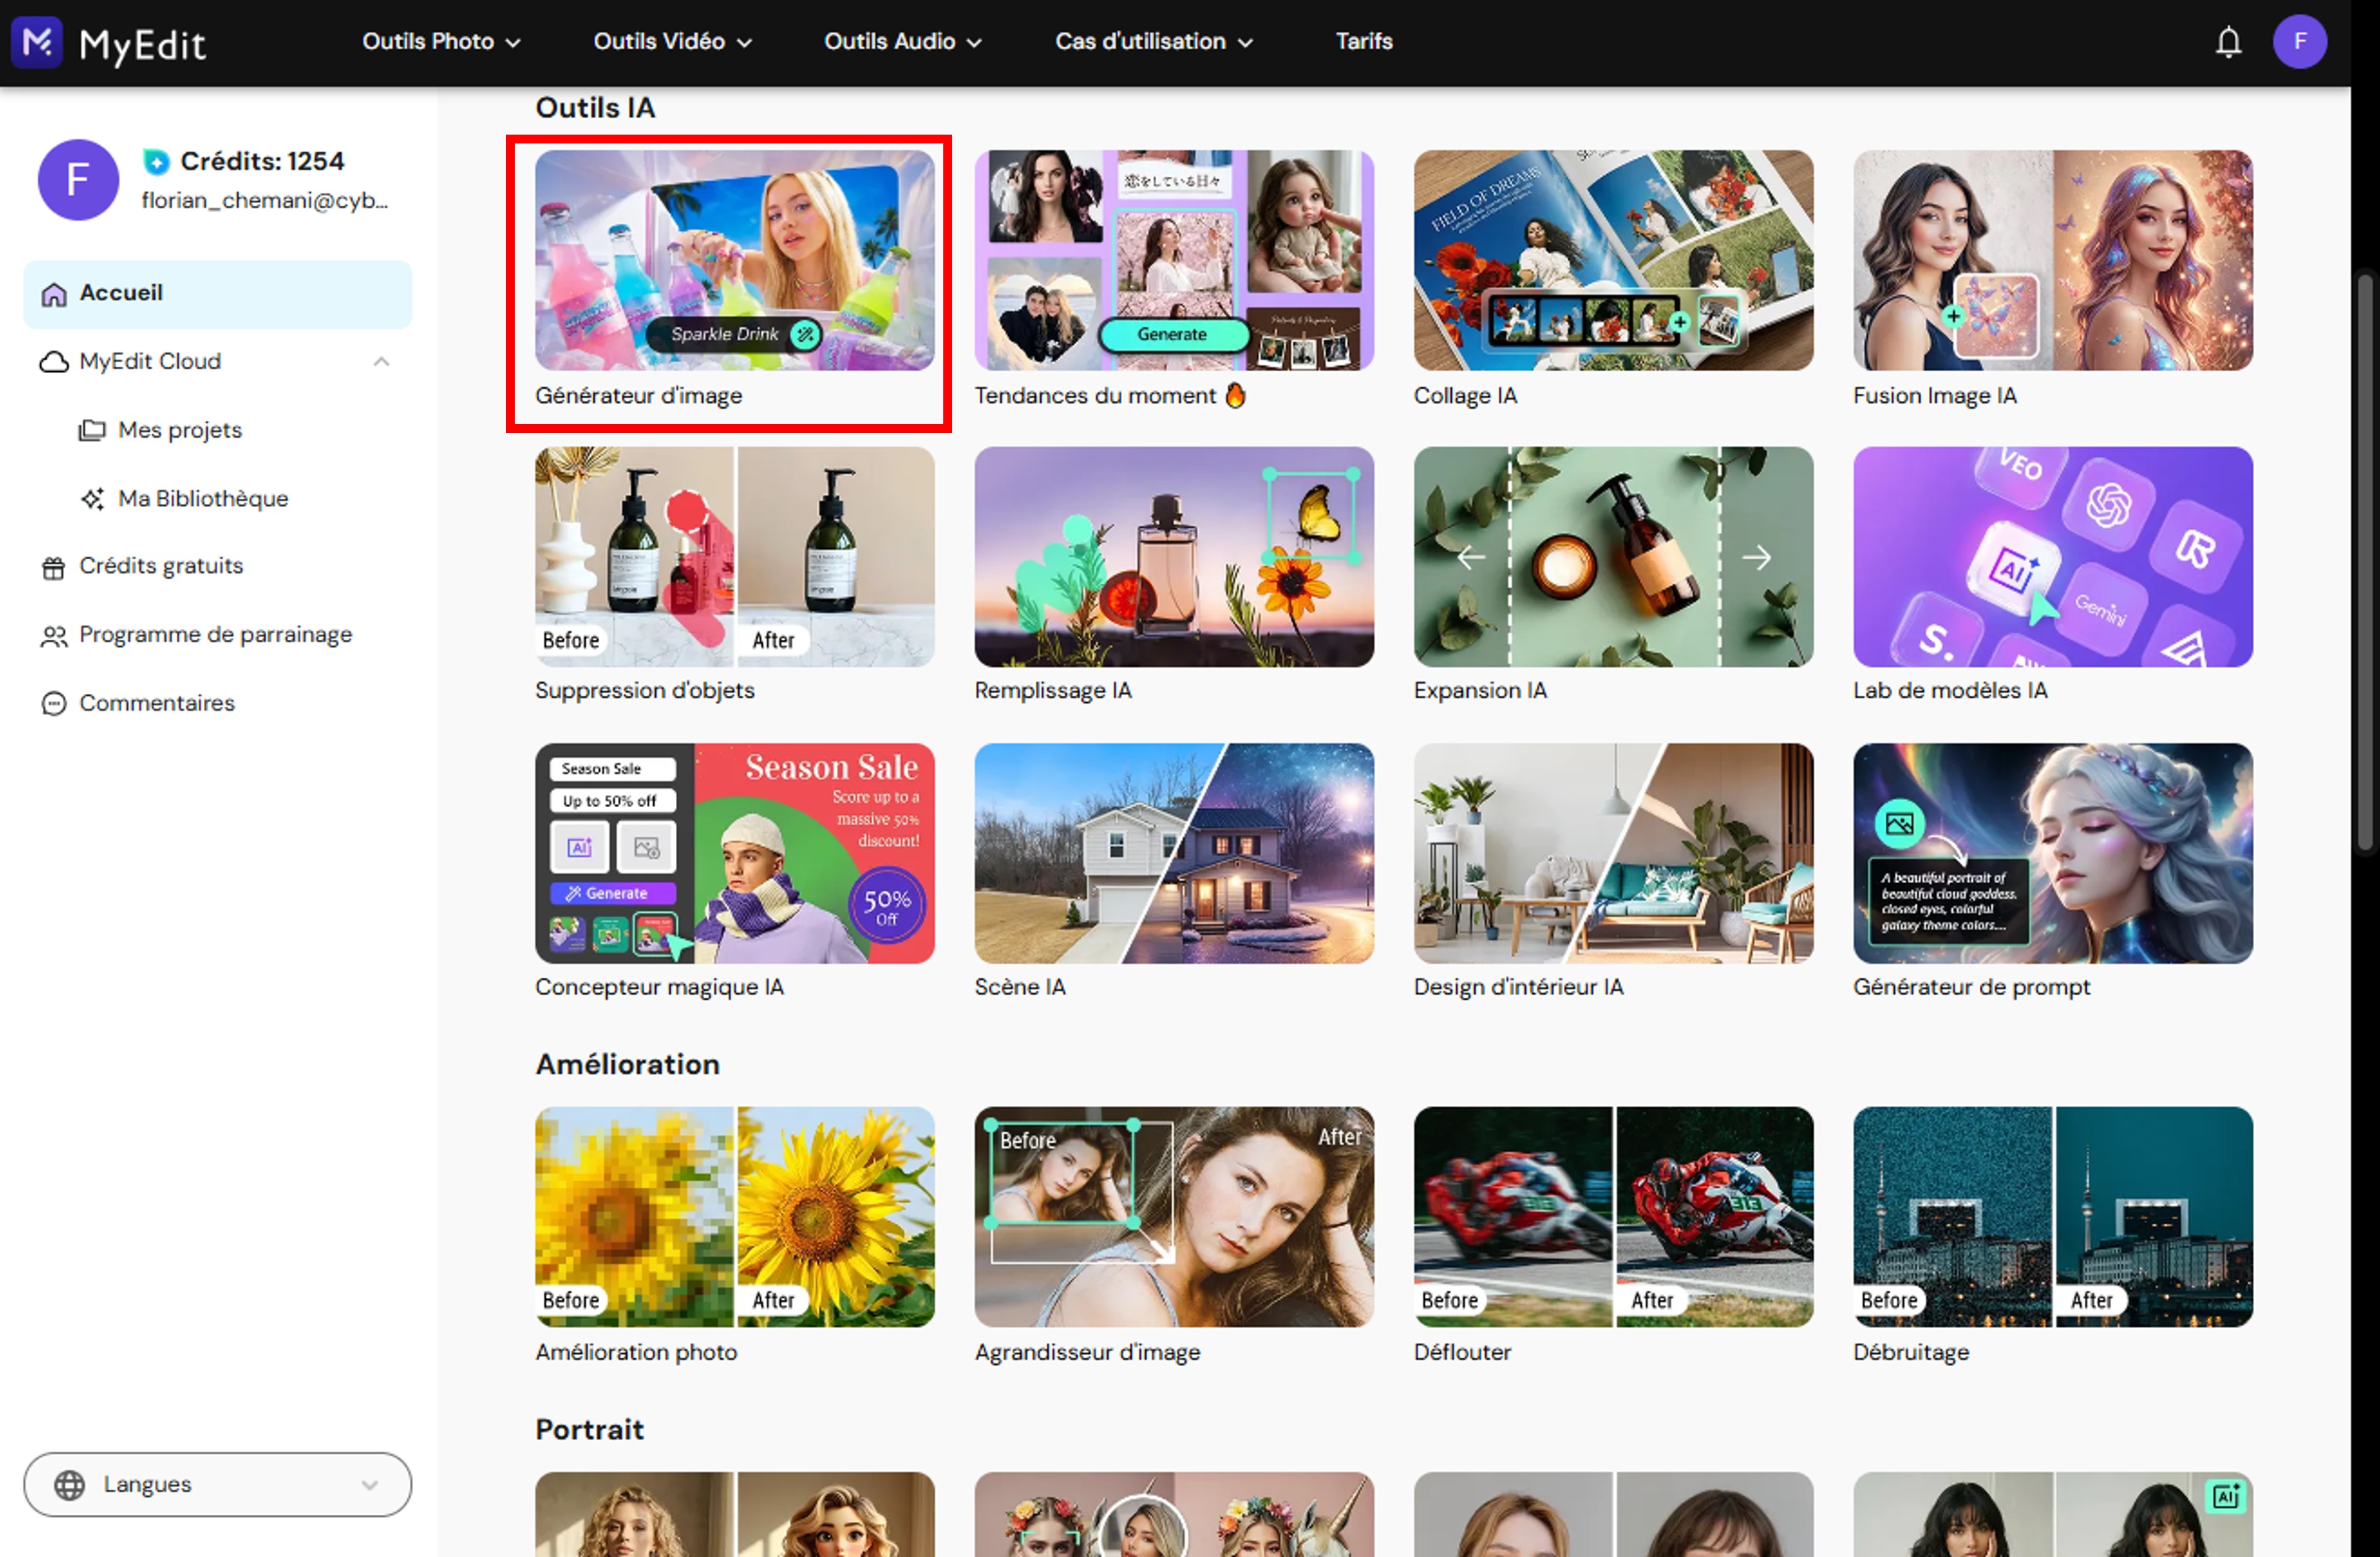The image size is (2380, 1557).
Task: Click the Expansion IA label
Action: (x=1480, y=691)
